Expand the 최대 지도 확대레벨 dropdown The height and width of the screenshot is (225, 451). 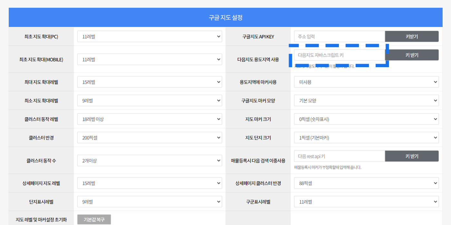[149, 82]
